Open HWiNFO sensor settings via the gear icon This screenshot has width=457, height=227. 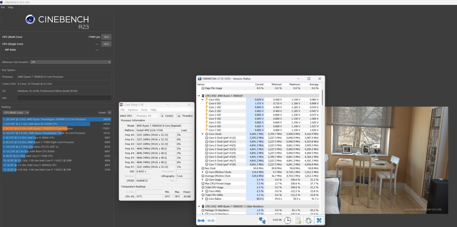308,220
